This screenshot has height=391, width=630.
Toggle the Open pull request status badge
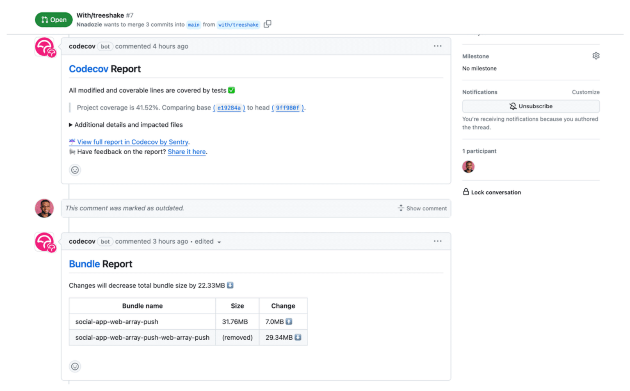point(53,19)
